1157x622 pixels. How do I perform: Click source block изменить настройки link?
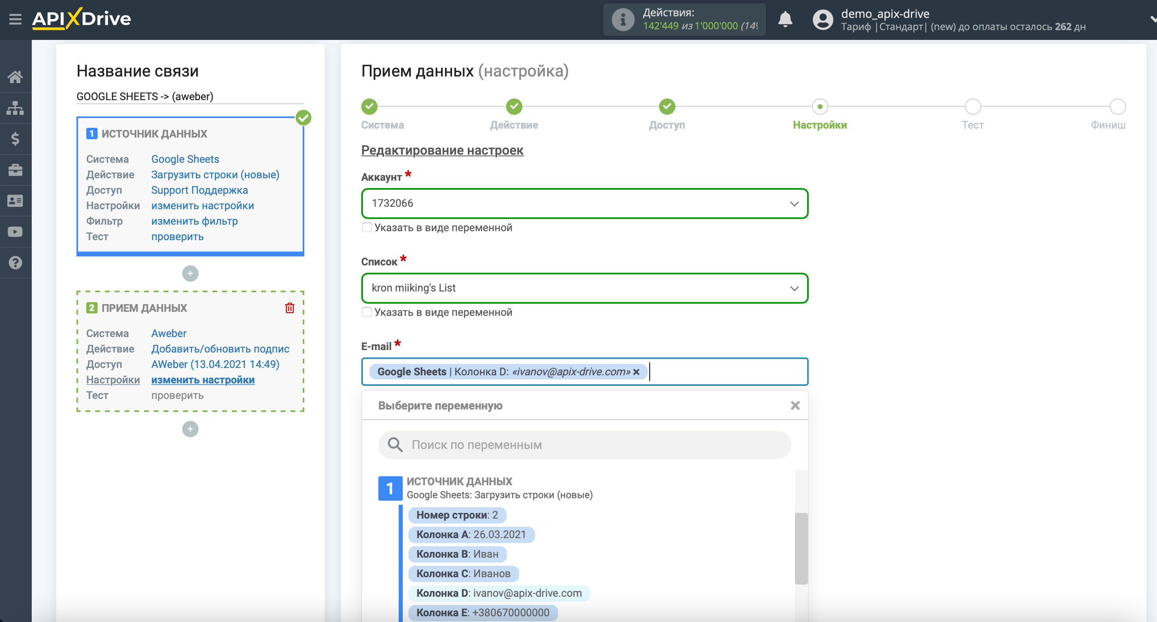point(203,206)
